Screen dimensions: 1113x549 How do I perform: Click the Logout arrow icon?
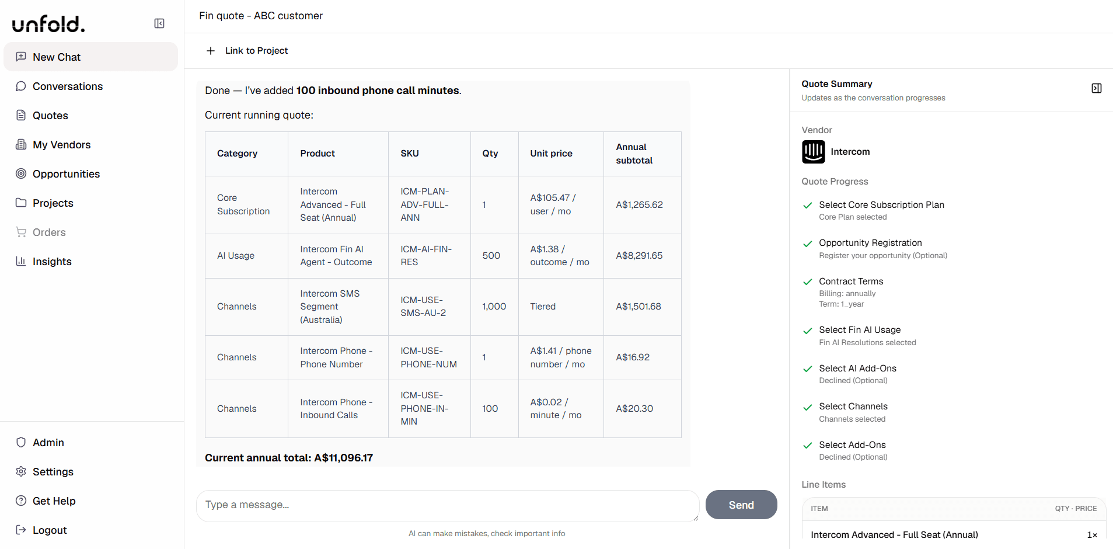21,530
